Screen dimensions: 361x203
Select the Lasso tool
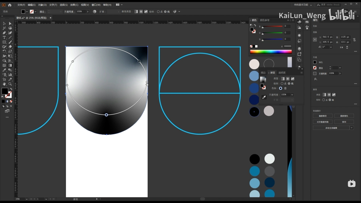(x=10, y=28)
